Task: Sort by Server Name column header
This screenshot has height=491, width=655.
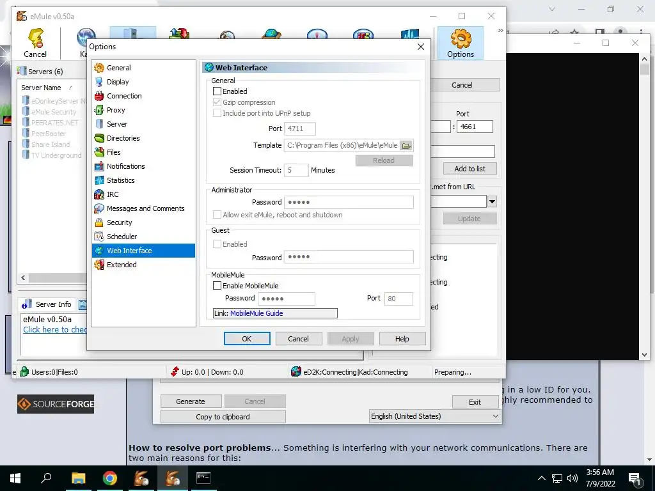Action: point(42,88)
